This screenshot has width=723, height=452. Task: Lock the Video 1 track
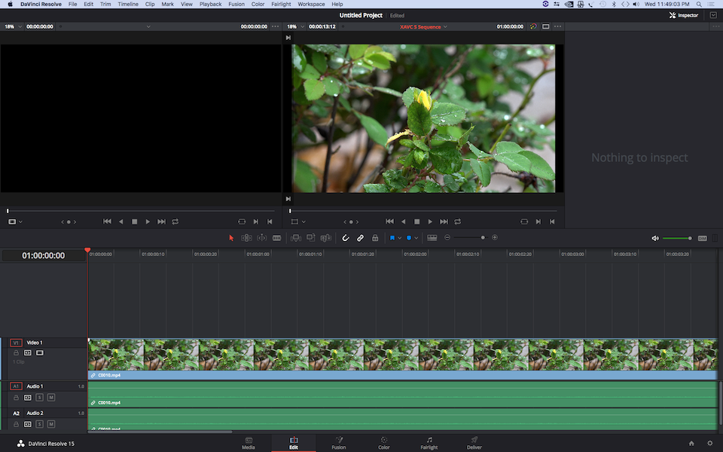click(x=16, y=353)
